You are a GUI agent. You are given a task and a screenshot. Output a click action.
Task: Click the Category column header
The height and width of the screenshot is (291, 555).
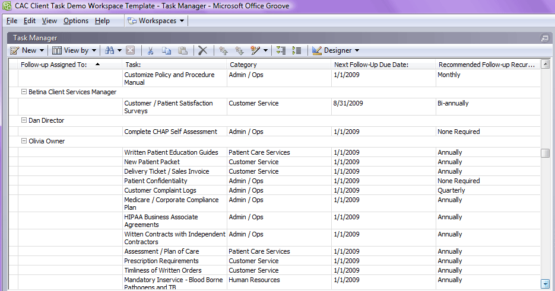(278, 65)
